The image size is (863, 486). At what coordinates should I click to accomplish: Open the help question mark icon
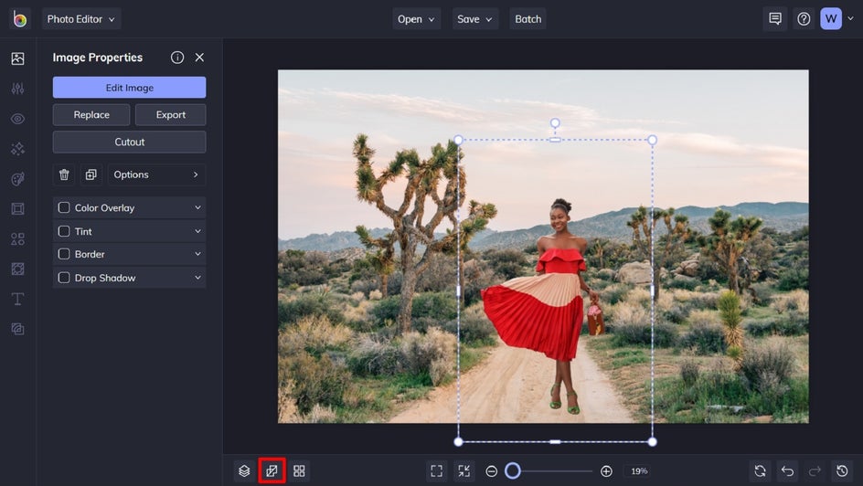point(804,19)
